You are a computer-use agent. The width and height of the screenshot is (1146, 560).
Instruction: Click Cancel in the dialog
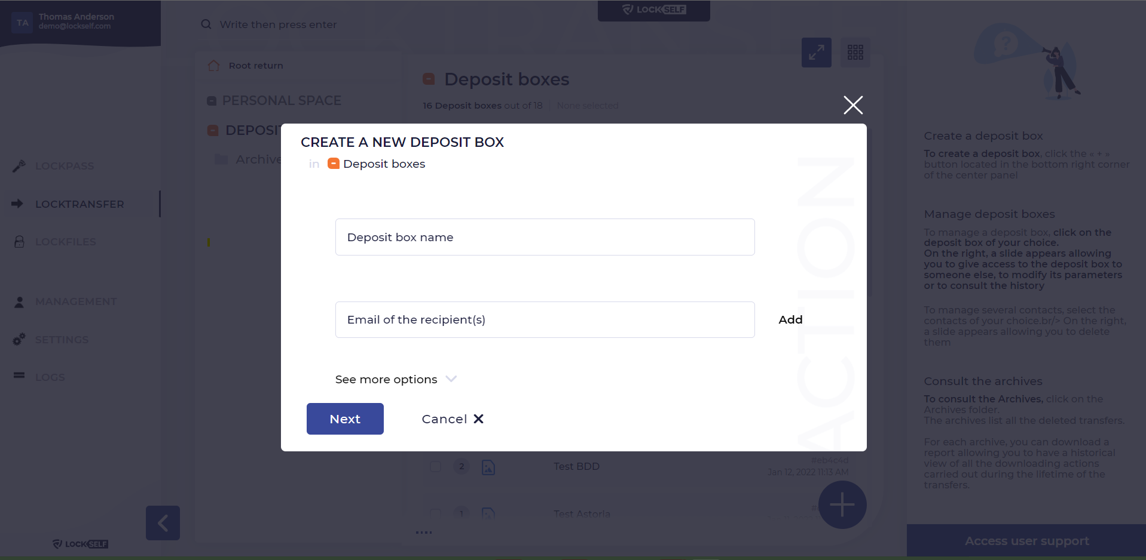click(453, 419)
